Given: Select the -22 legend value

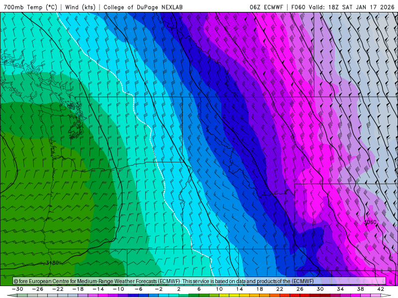Looking at the screenshot, I should (58, 289).
